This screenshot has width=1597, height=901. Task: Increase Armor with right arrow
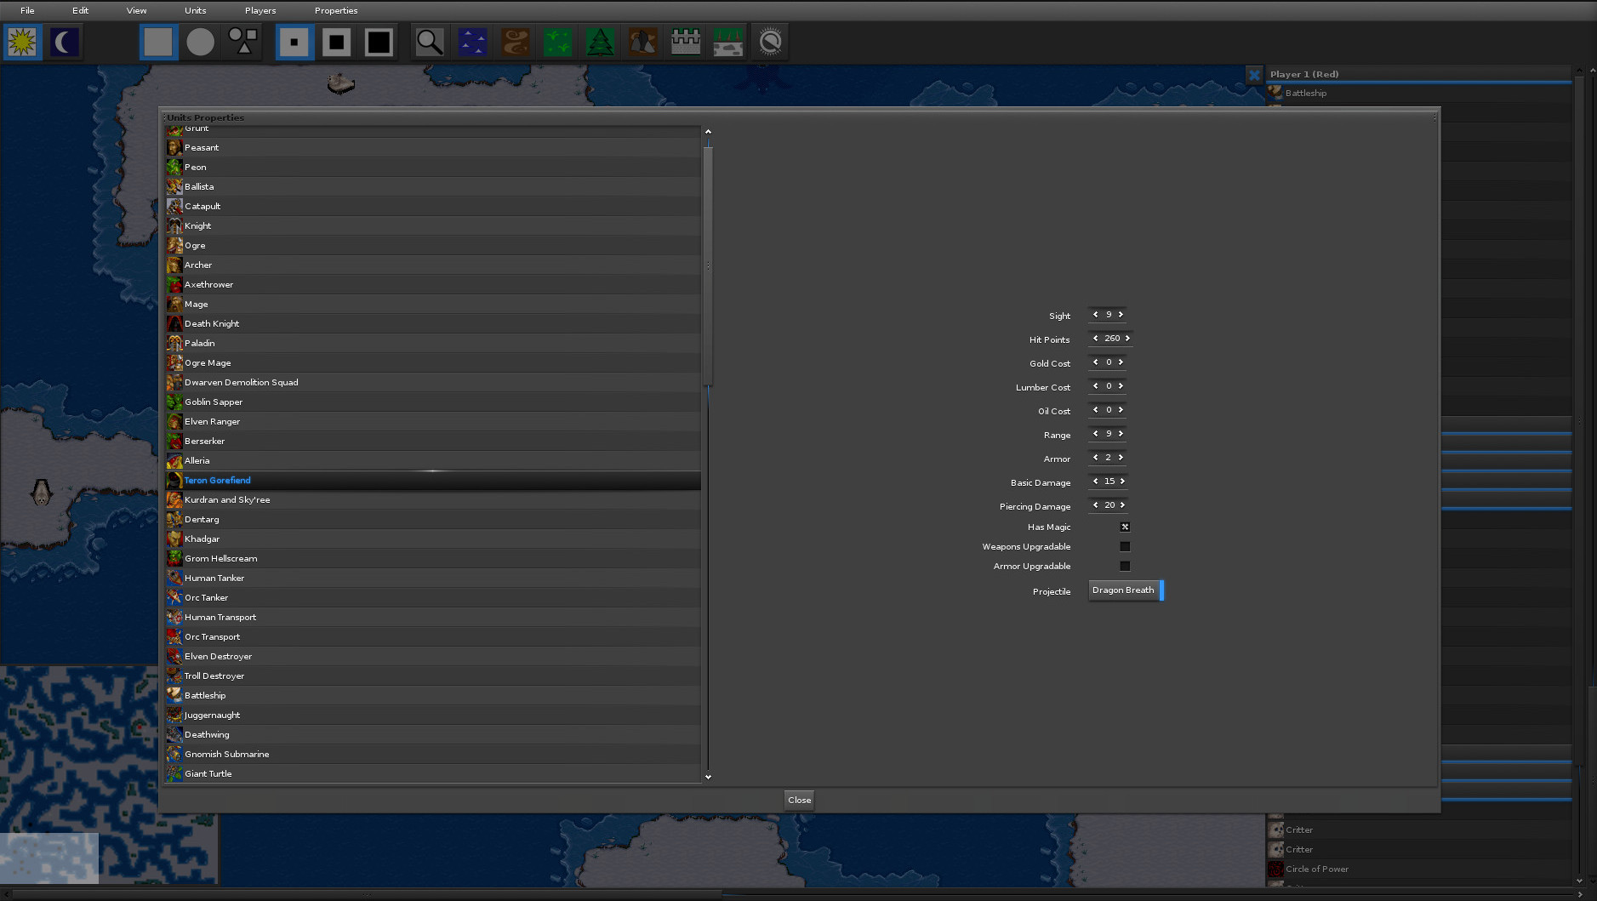pos(1122,458)
